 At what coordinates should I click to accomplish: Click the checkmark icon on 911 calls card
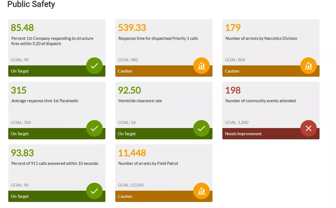click(x=94, y=191)
